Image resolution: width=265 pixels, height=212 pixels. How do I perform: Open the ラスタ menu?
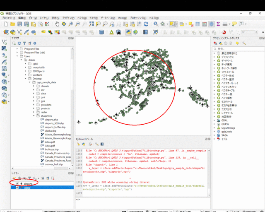(x=94, y=18)
